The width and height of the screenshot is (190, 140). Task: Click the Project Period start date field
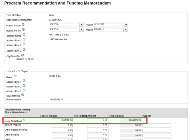click(x=64, y=25)
